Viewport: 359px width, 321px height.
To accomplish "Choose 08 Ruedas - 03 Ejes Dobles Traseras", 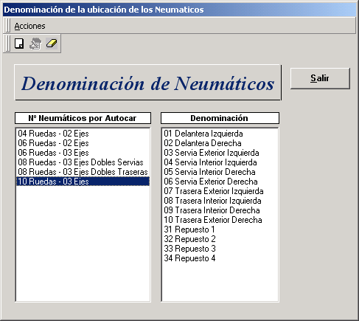I will click(83, 172).
